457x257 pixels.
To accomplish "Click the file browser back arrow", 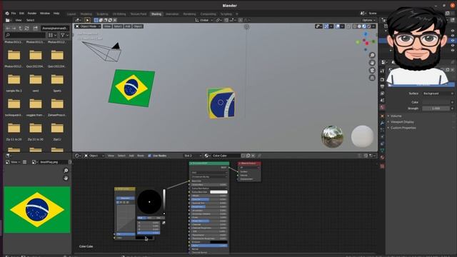I will pyautogui.click(x=8, y=29).
